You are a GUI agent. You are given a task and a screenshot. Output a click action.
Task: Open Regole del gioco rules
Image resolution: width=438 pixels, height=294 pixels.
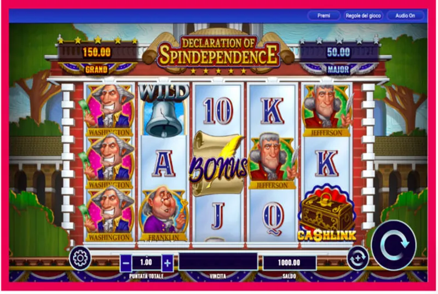pos(363,16)
